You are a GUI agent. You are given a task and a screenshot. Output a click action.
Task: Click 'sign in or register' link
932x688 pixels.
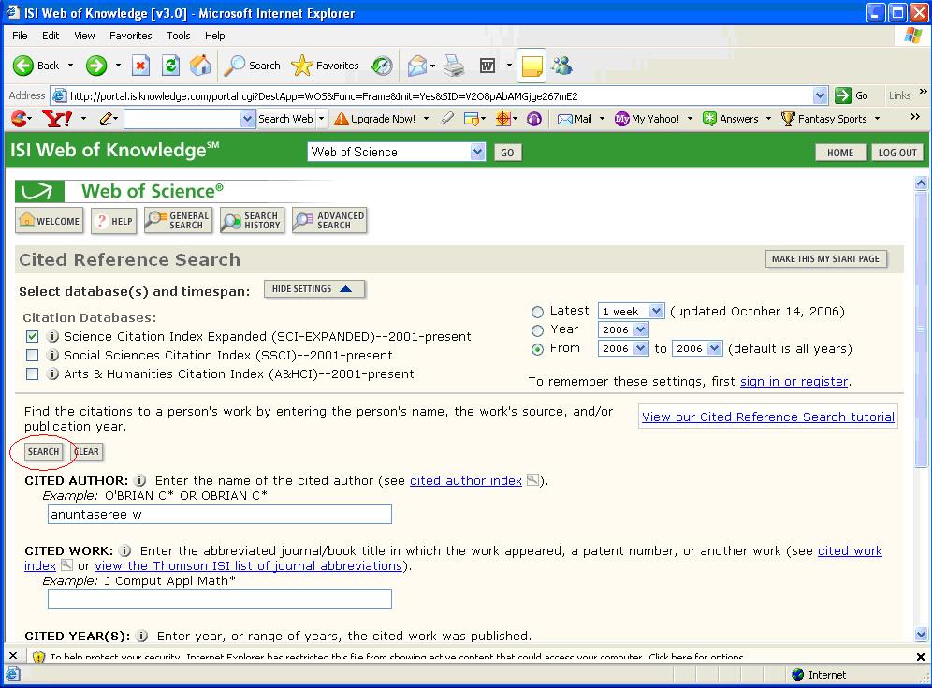click(x=794, y=382)
